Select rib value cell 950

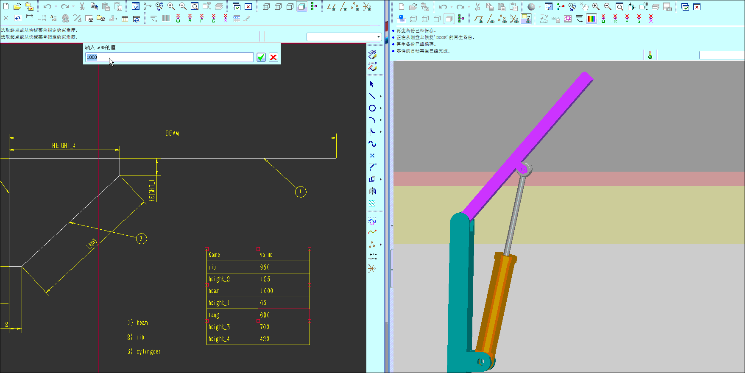point(284,267)
